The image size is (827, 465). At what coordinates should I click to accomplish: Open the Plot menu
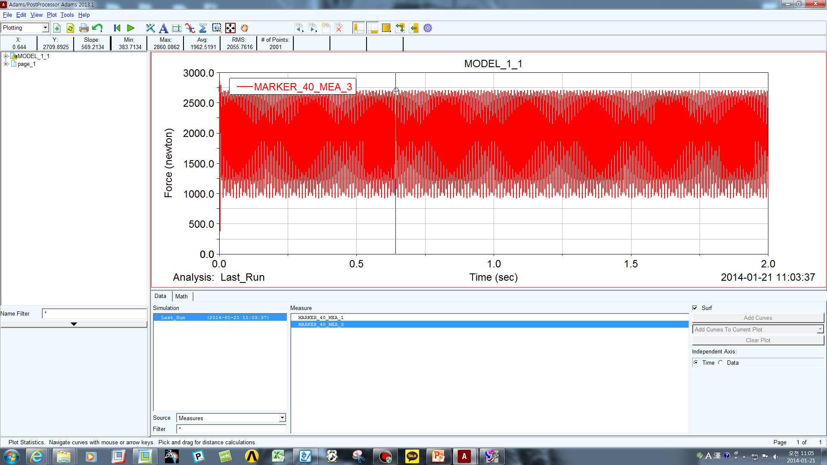[x=52, y=15]
